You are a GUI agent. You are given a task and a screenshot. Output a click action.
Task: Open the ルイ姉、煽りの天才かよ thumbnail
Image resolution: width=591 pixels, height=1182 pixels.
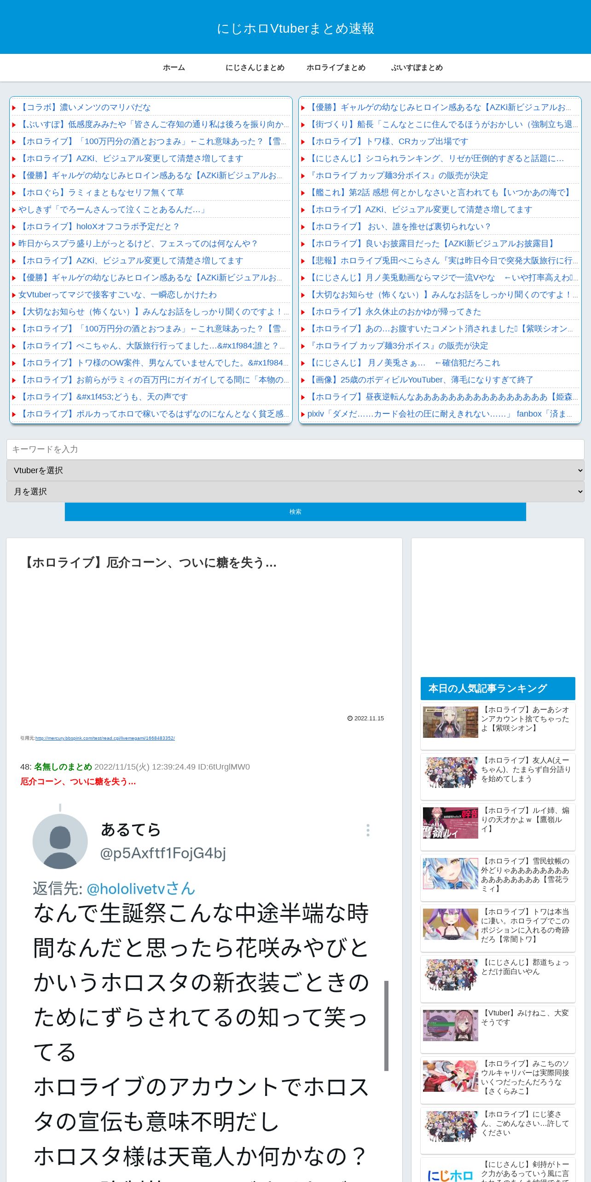451,823
